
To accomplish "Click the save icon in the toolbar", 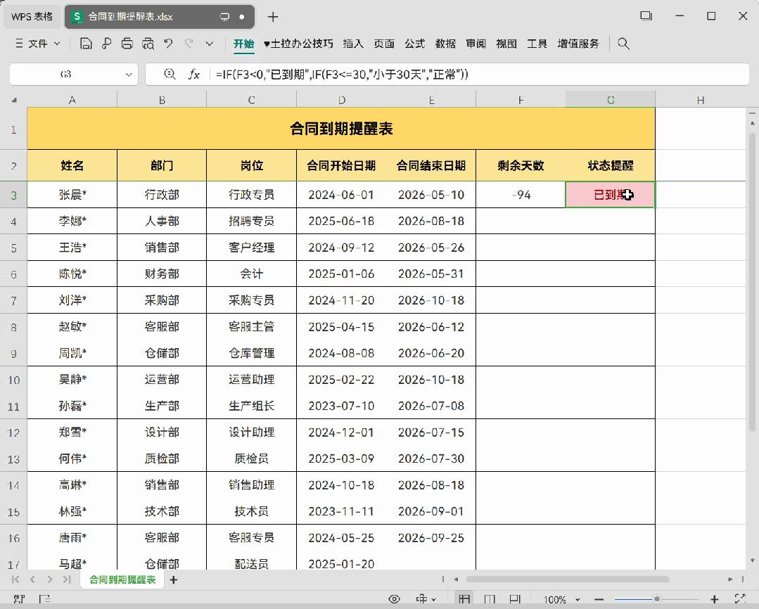I will click(86, 44).
